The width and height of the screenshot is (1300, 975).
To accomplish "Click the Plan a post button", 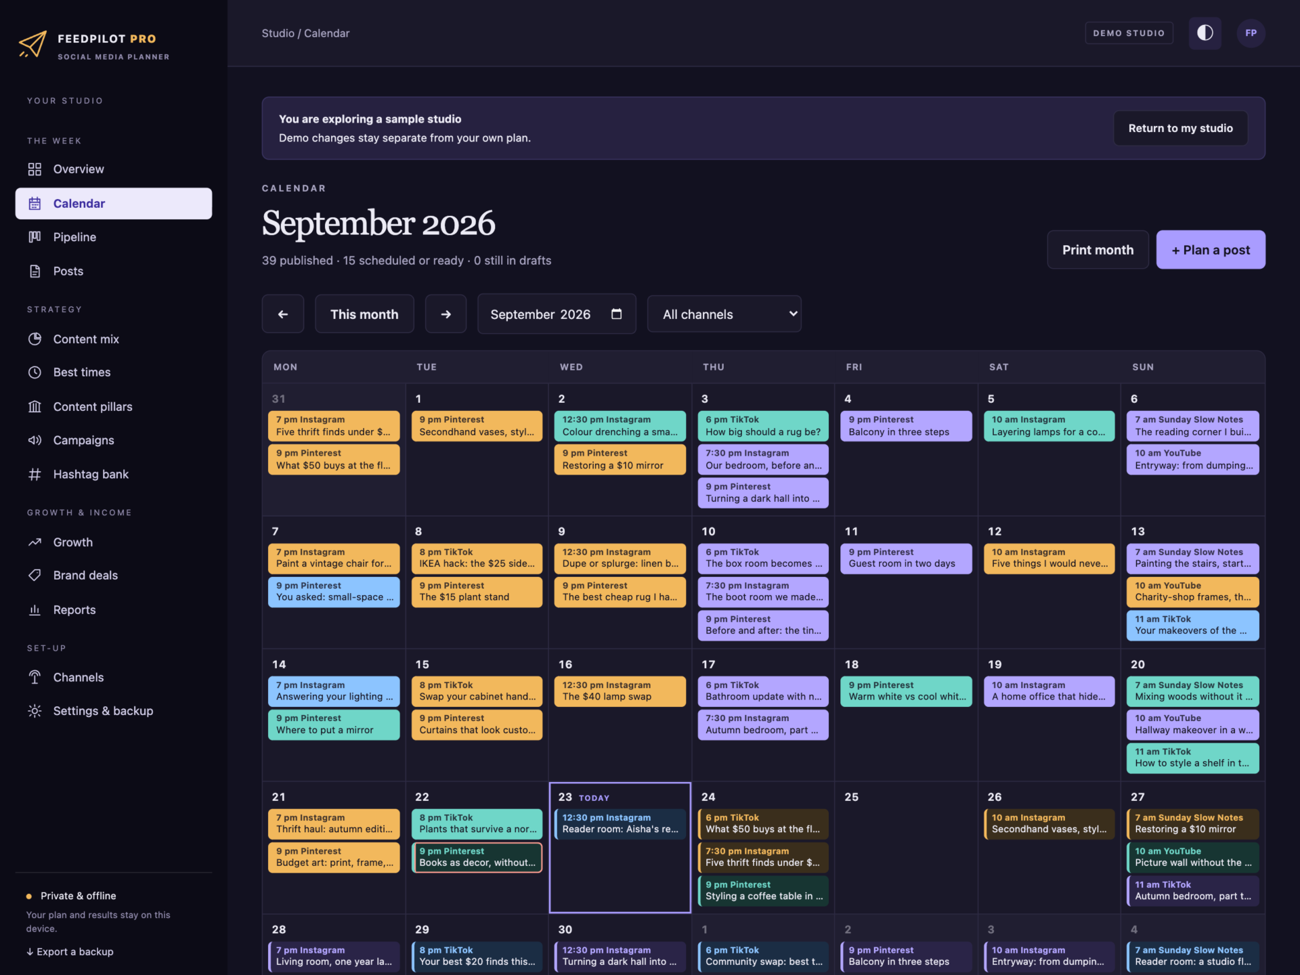I will (1211, 250).
